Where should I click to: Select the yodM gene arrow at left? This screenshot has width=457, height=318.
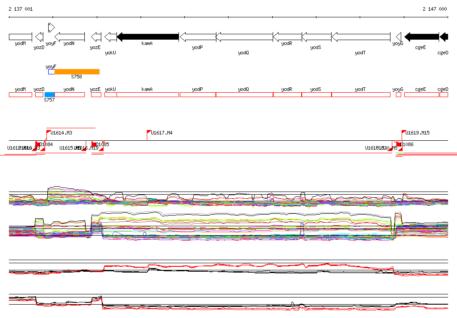[x=20, y=37]
